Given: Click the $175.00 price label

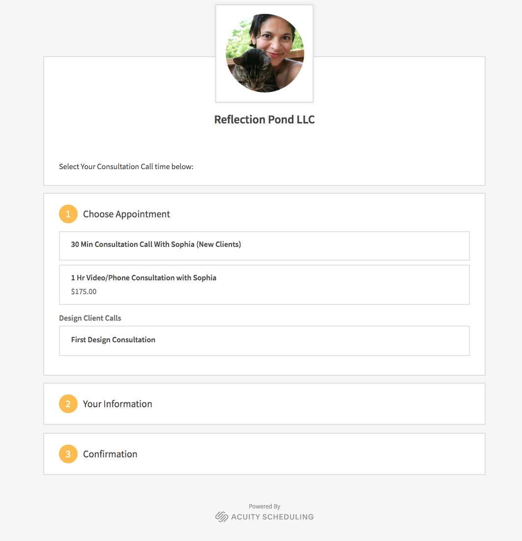Looking at the screenshot, I should [84, 292].
